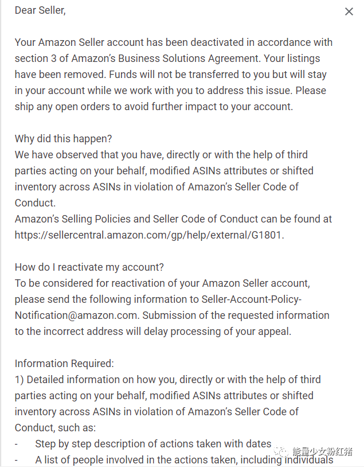The image size is (364, 468).
Task: Click the "Step by step description" bullet
Action: tap(153, 444)
